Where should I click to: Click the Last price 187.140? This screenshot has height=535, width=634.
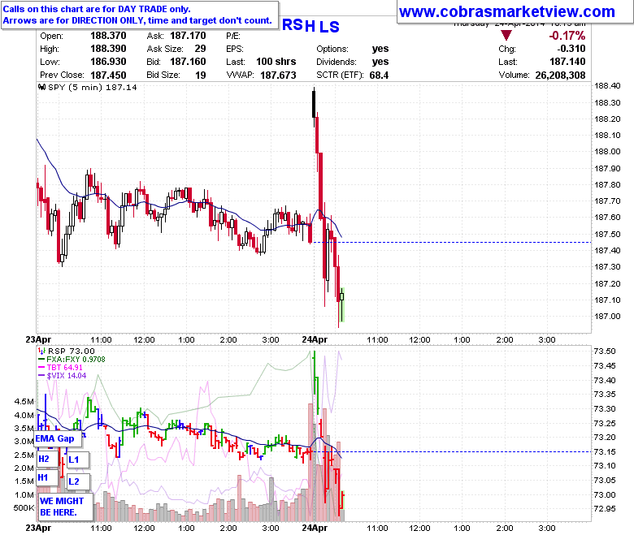pos(567,62)
